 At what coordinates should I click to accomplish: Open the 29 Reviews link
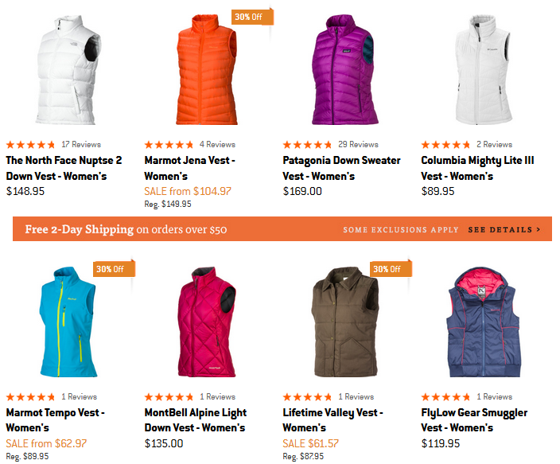358,144
